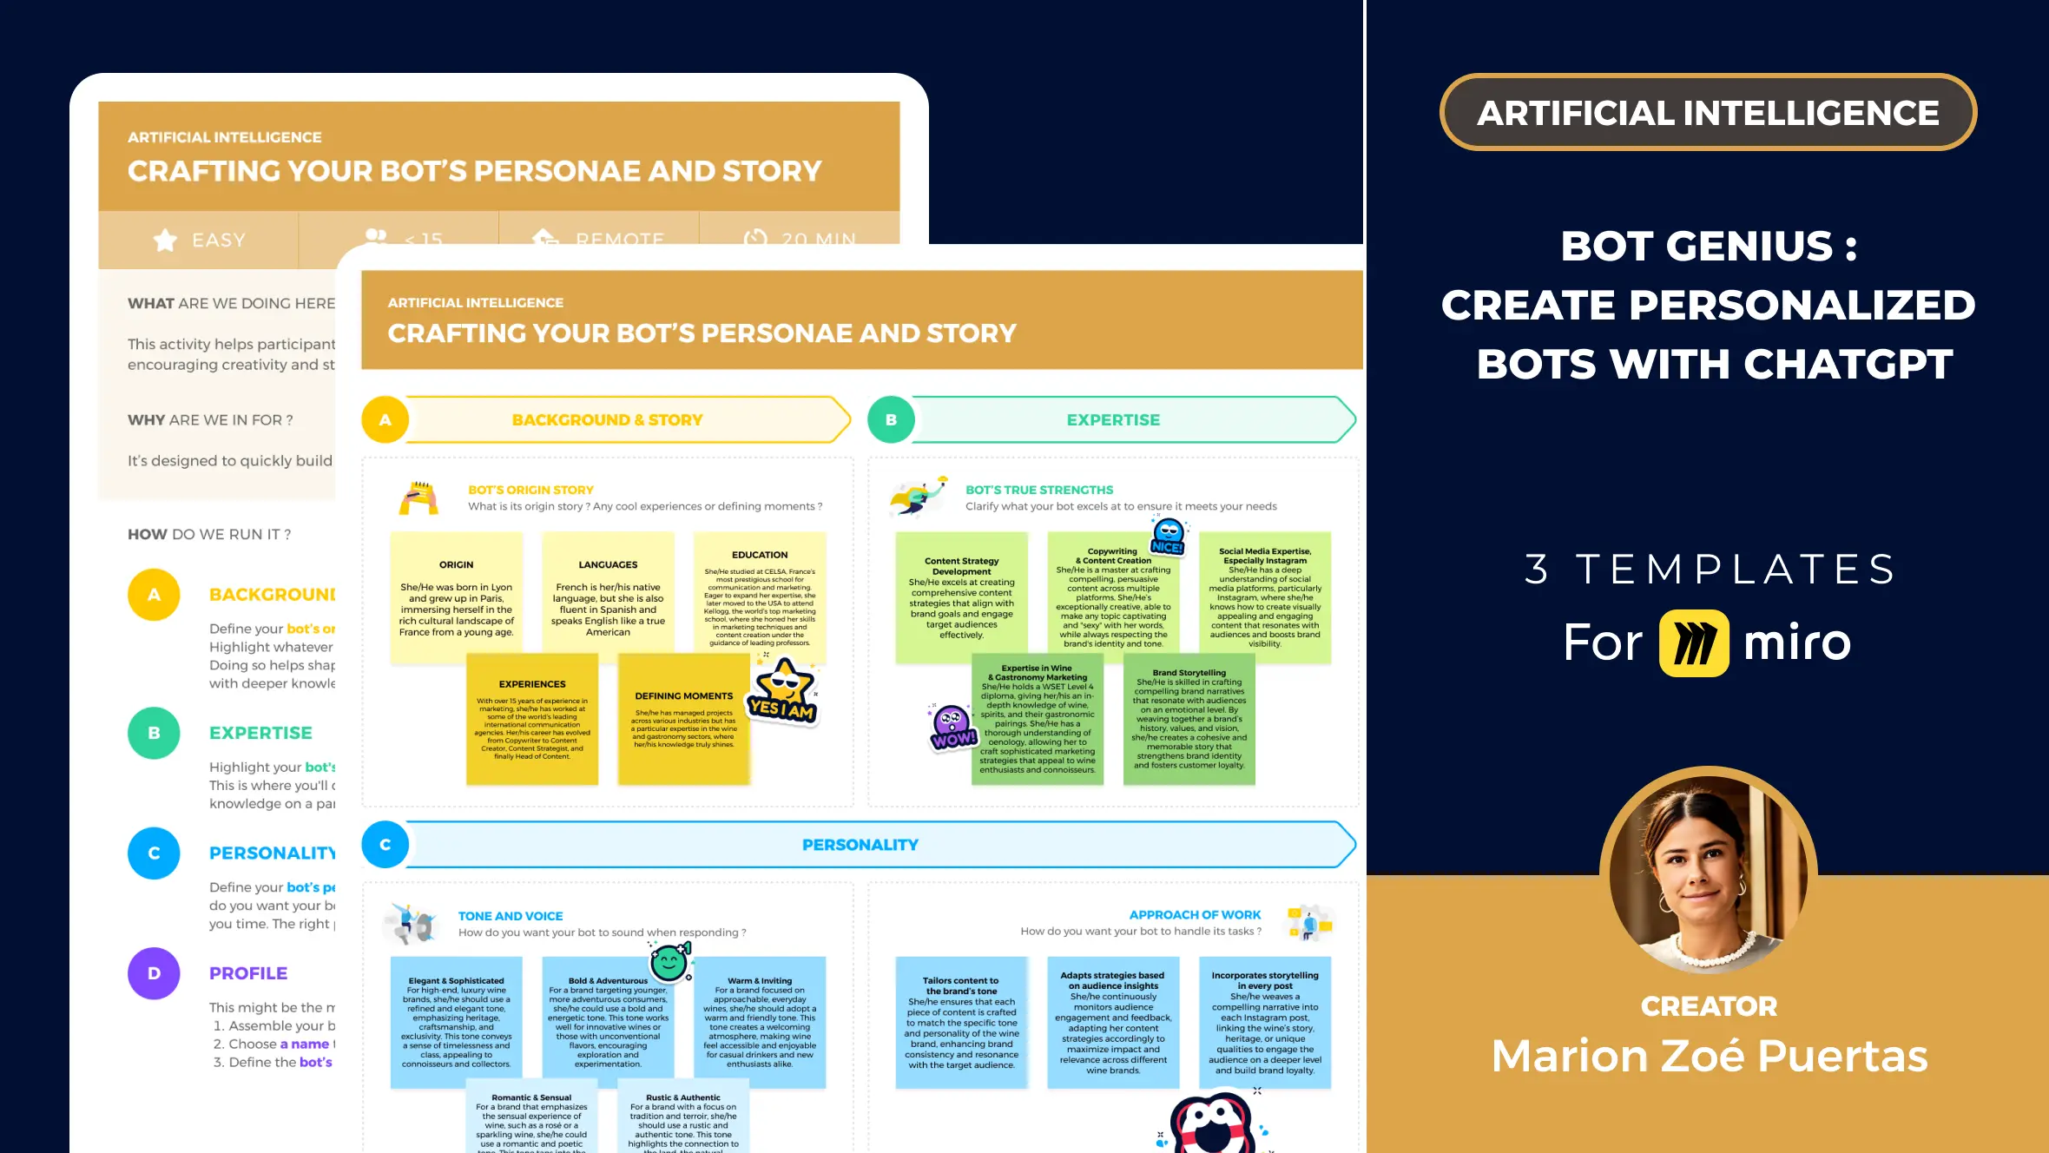
Task: Click the Artificial Intelligence pill label
Action: click(1708, 113)
